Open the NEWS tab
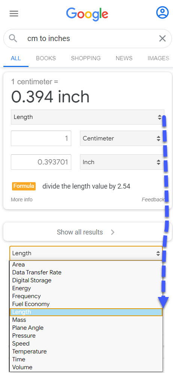The width and height of the screenshot is (173, 373). tap(124, 58)
